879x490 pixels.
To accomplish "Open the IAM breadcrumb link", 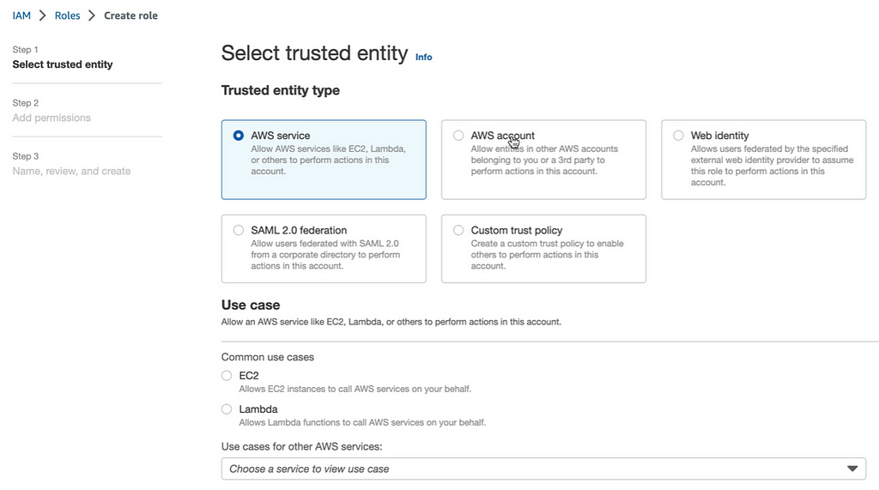I will point(21,15).
